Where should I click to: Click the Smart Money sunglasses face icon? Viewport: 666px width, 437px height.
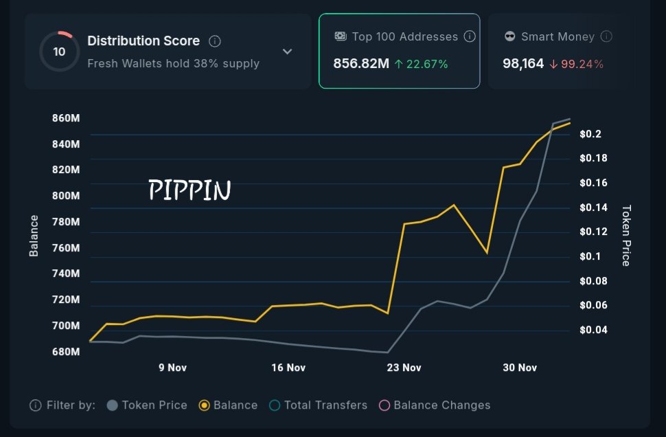(x=509, y=36)
